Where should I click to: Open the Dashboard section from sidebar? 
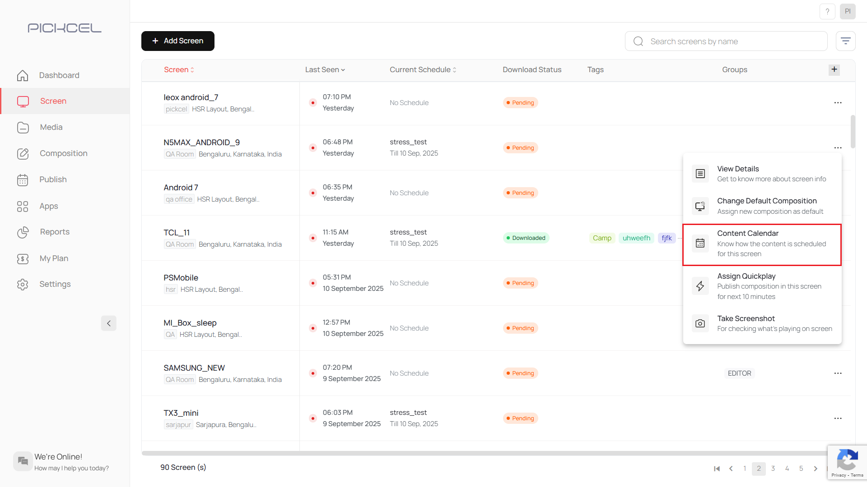coord(59,75)
